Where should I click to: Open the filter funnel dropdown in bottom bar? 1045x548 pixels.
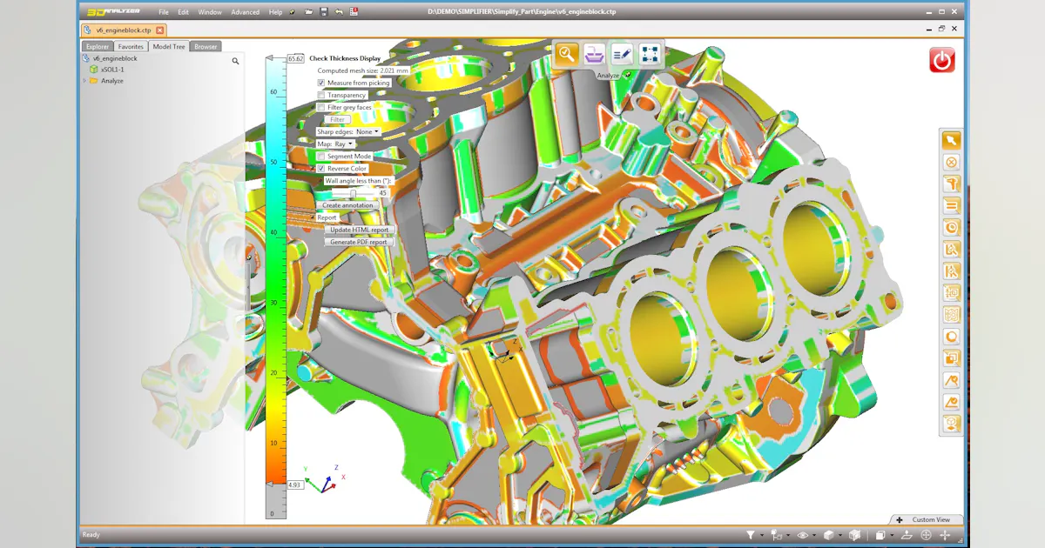click(762, 535)
